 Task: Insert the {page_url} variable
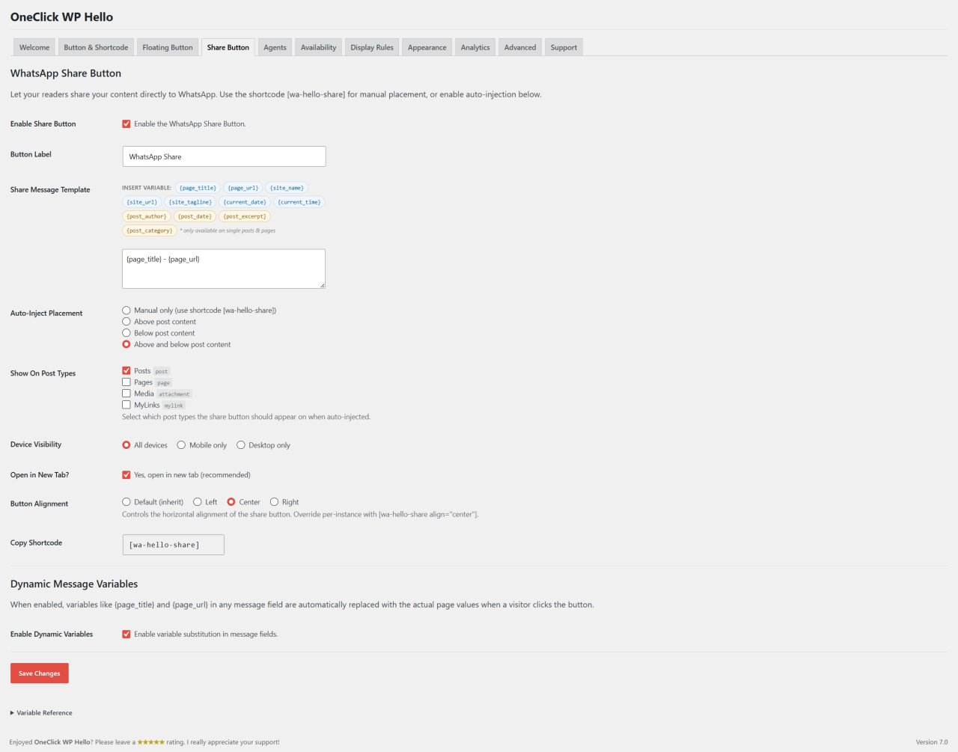coord(243,188)
